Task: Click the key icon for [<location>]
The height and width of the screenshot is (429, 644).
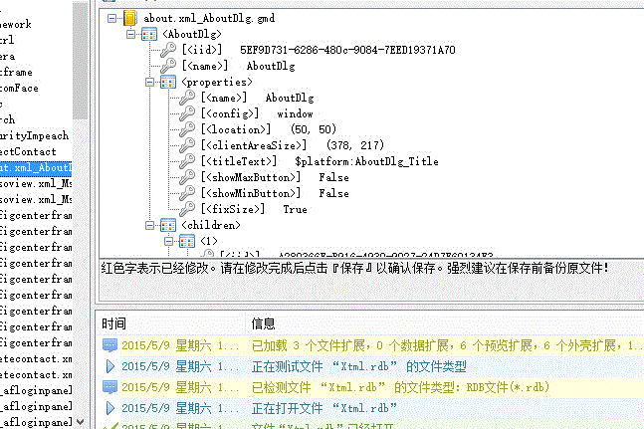Action: [187, 129]
